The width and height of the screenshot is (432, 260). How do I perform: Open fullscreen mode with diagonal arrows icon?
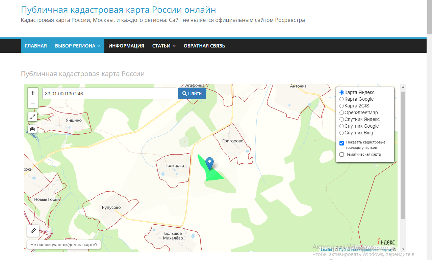tap(32, 117)
